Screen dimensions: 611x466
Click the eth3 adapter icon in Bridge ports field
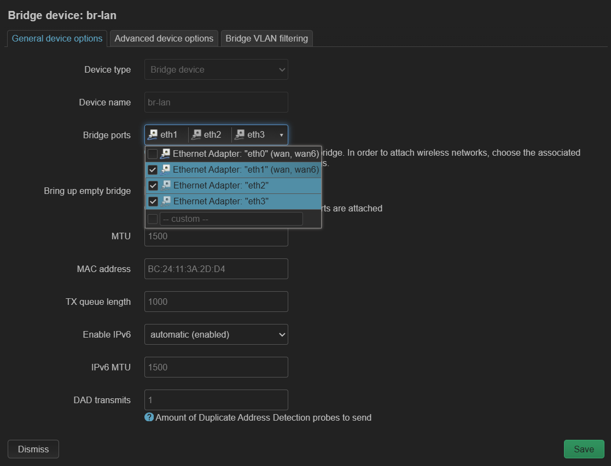click(240, 134)
